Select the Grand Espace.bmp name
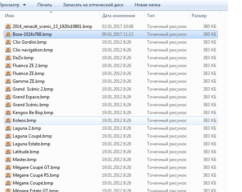Viewport: 242px width, 192px height. click(31, 97)
